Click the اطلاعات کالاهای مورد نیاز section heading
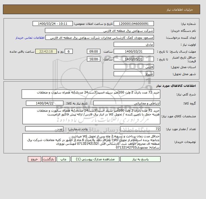This screenshot has height=199, width=206. coord(176,86)
